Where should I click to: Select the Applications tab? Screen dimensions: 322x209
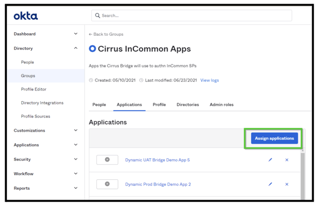point(130,105)
